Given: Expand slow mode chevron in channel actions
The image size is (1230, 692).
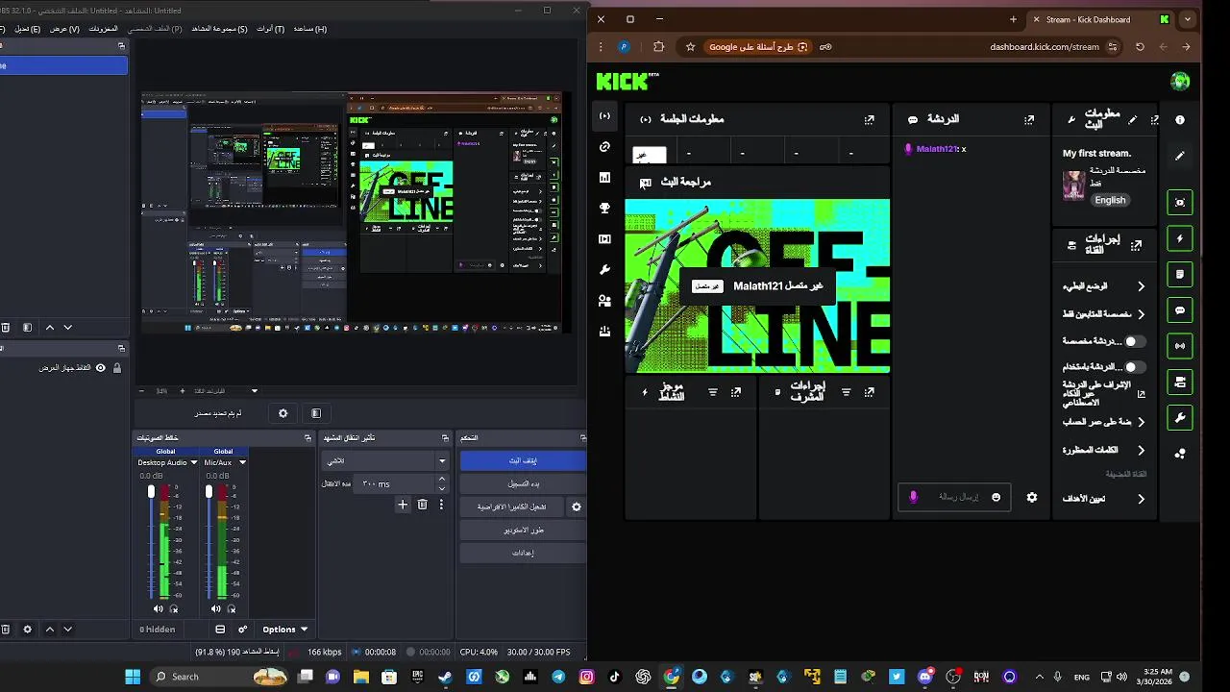Looking at the screenshot, I should 1141,286.
